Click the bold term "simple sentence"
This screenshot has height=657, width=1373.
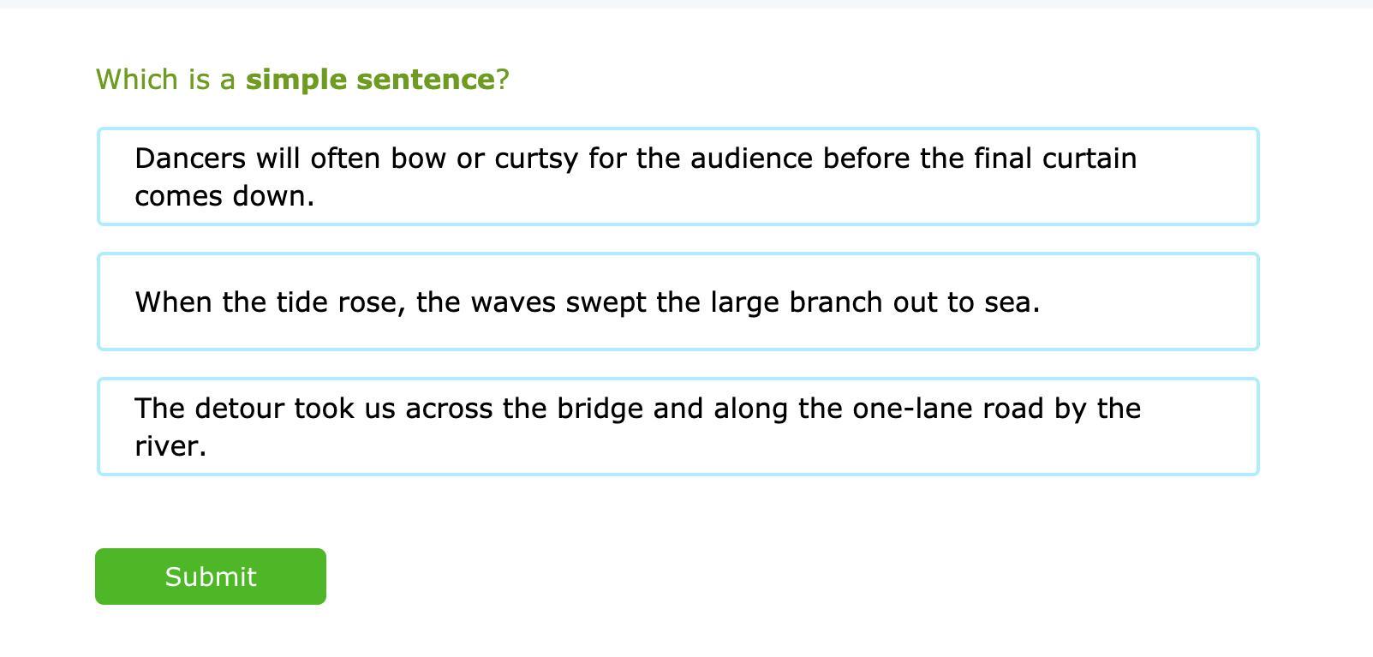[x=370, y=80]
